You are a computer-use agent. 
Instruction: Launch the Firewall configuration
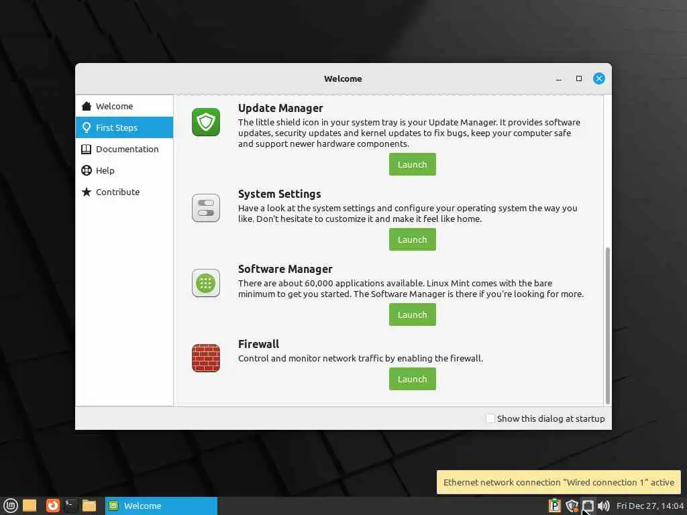pyautogui.click(x=413, y=379)
